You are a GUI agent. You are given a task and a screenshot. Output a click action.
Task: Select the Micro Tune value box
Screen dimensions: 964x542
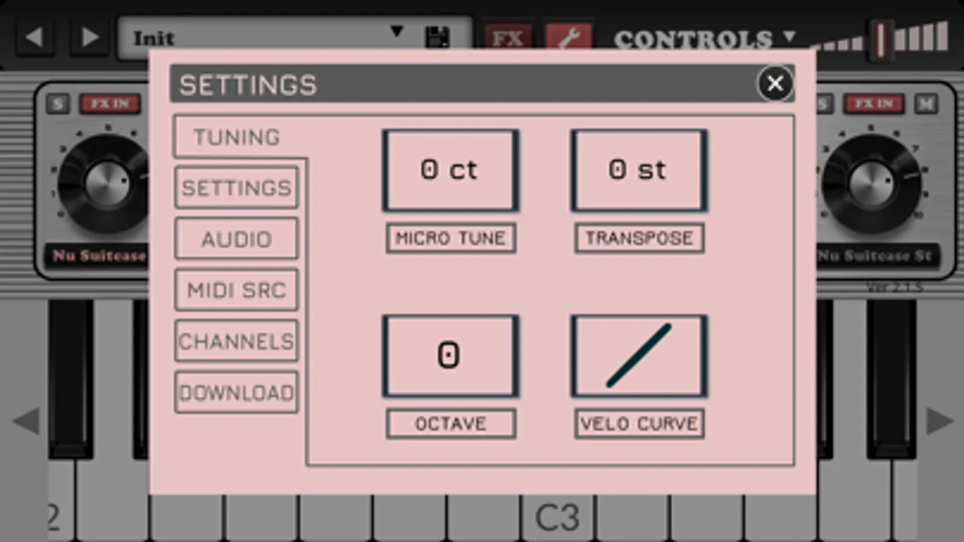pos(450,170)
